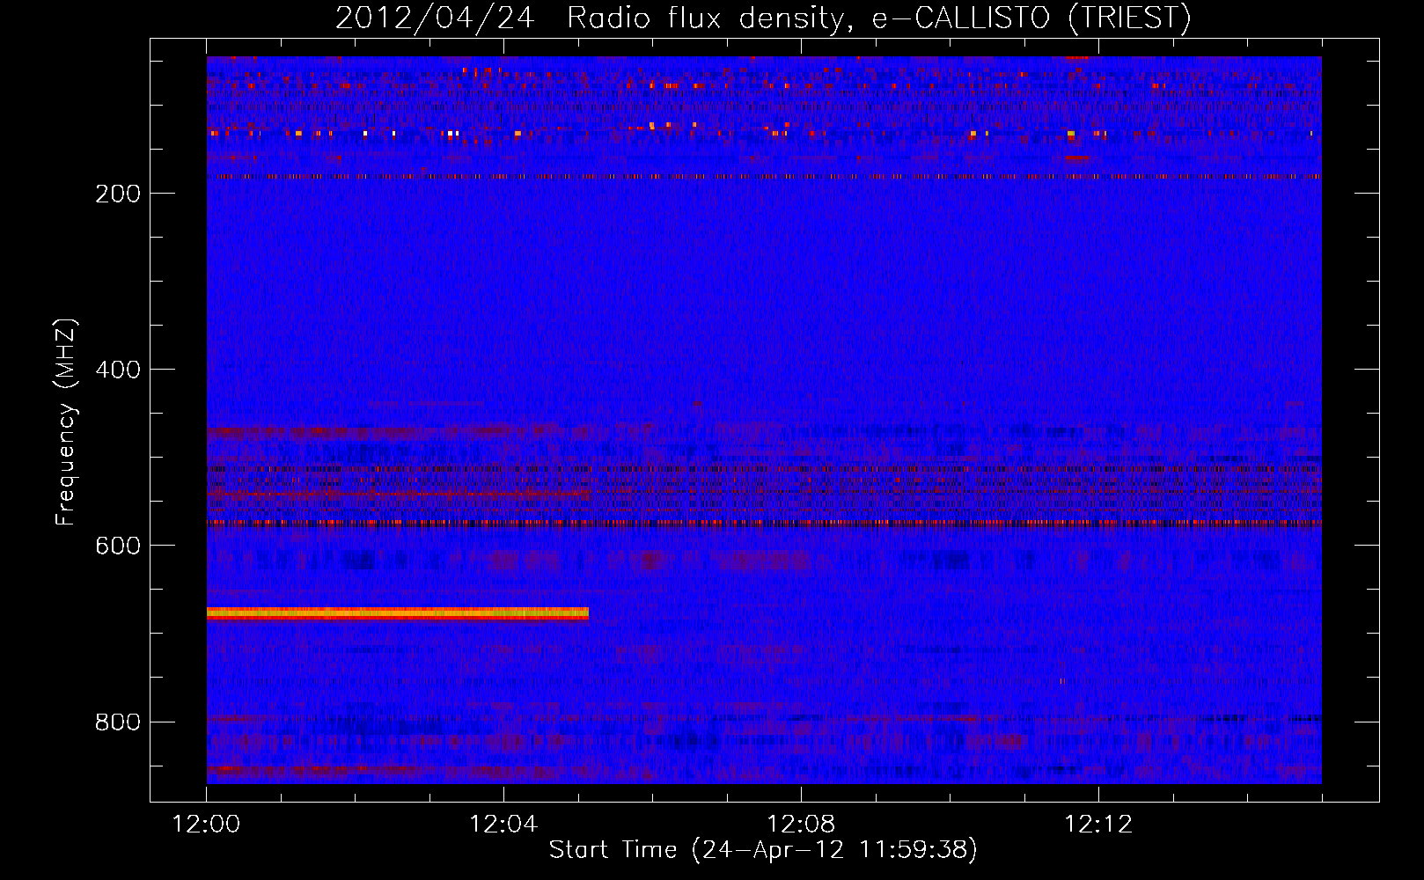The width and height of the screenshot is (1424, 880).
Task: Click the thin red line just above 200 MHz
Action: [764, 176]
